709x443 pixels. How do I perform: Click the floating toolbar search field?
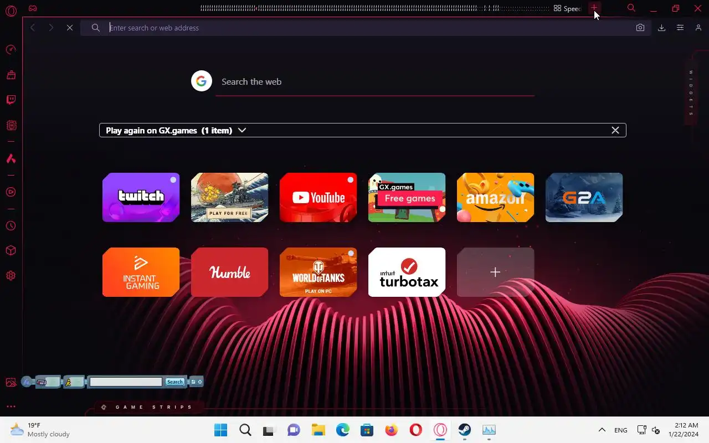(x=126, y=382)
